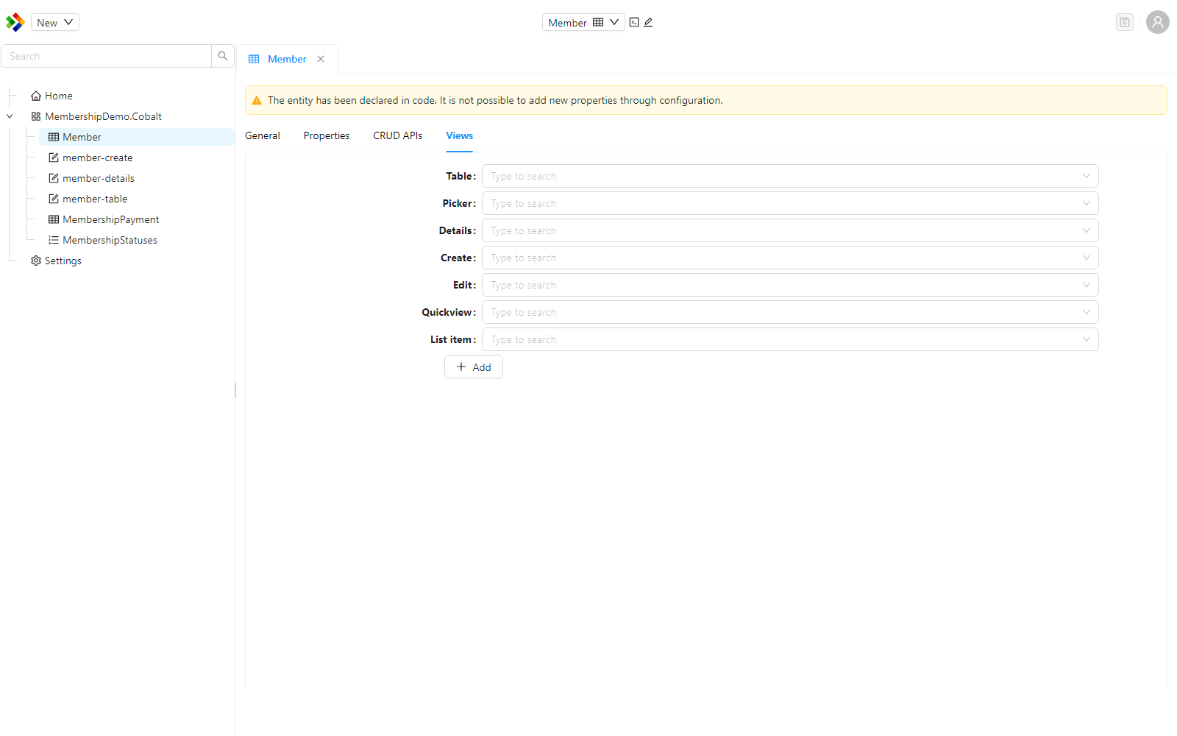Open the Create view dropdown
The width and height of the screenshot is (1177, 736).
tap(790, 258)
